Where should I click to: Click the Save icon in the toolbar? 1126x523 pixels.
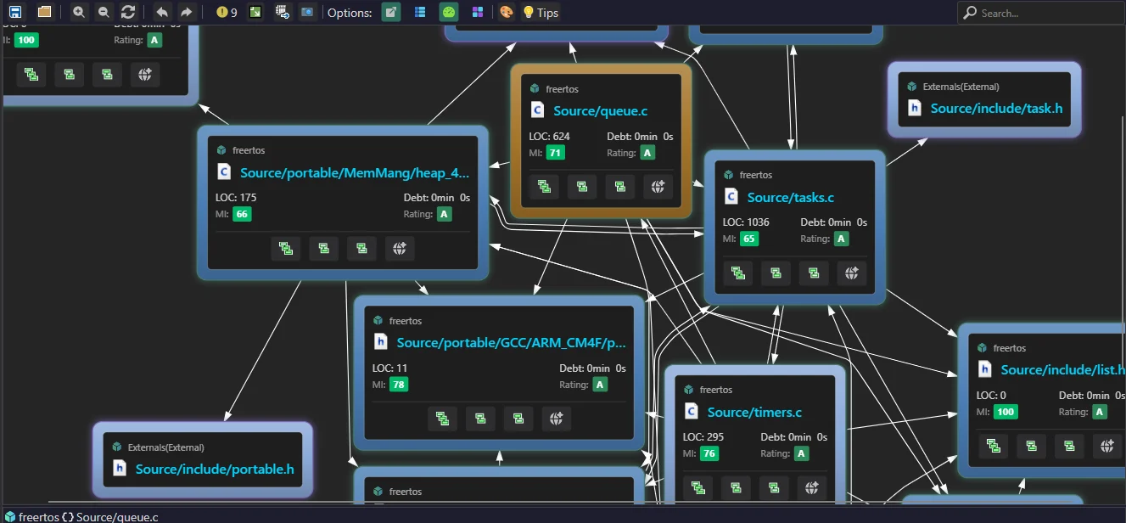click(15, 13)
